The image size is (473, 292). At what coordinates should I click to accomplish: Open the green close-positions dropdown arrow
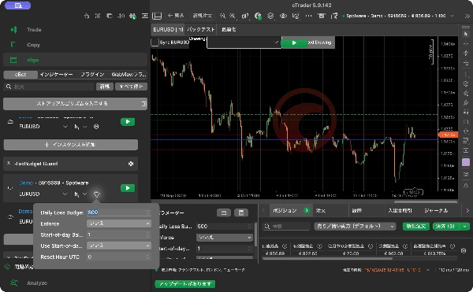click(465, 226)
